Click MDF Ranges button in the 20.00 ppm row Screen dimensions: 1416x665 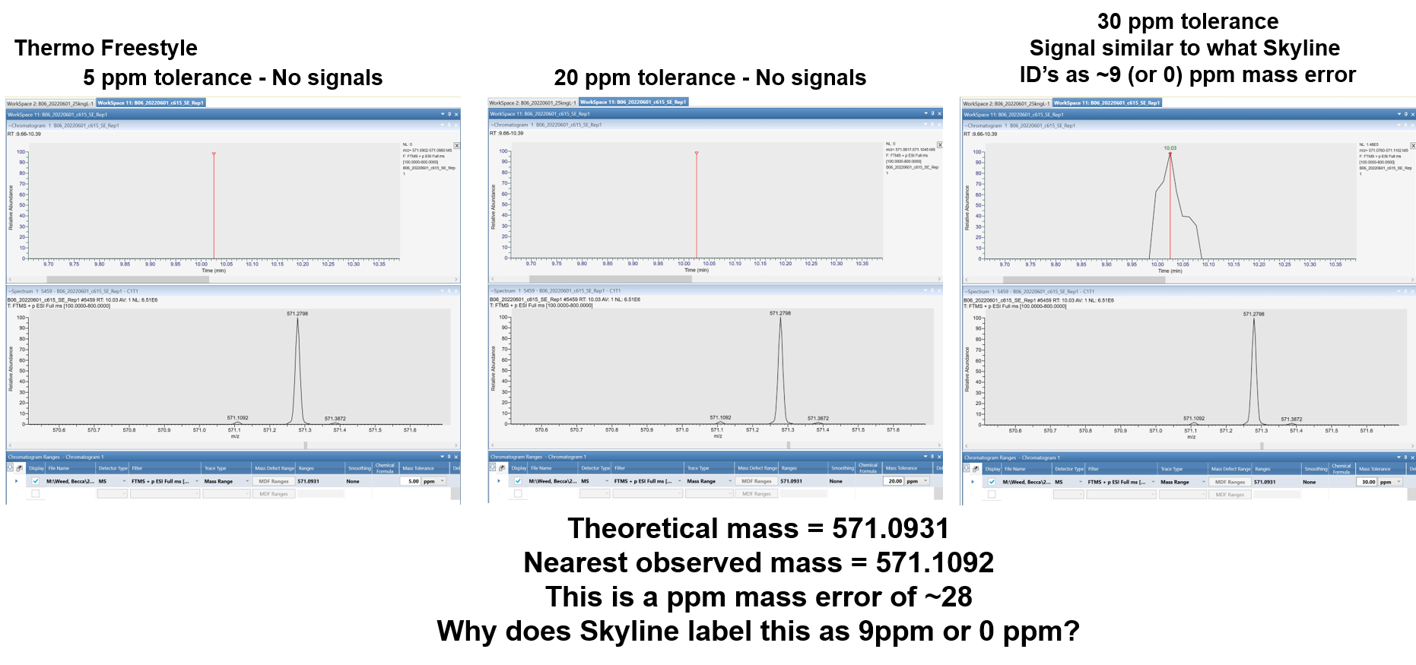click(756, 481)
